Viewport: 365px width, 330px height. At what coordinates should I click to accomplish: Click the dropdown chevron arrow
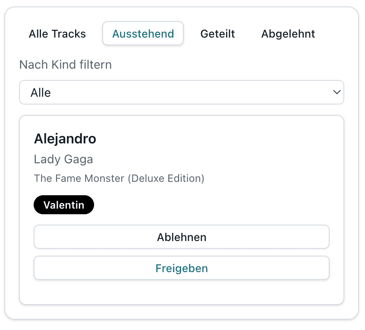click(x=337, y=92)
